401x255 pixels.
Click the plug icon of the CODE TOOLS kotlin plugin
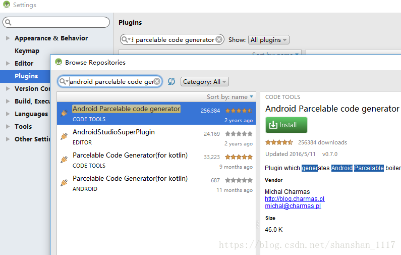pyautogui.click(x=64, y=160)
